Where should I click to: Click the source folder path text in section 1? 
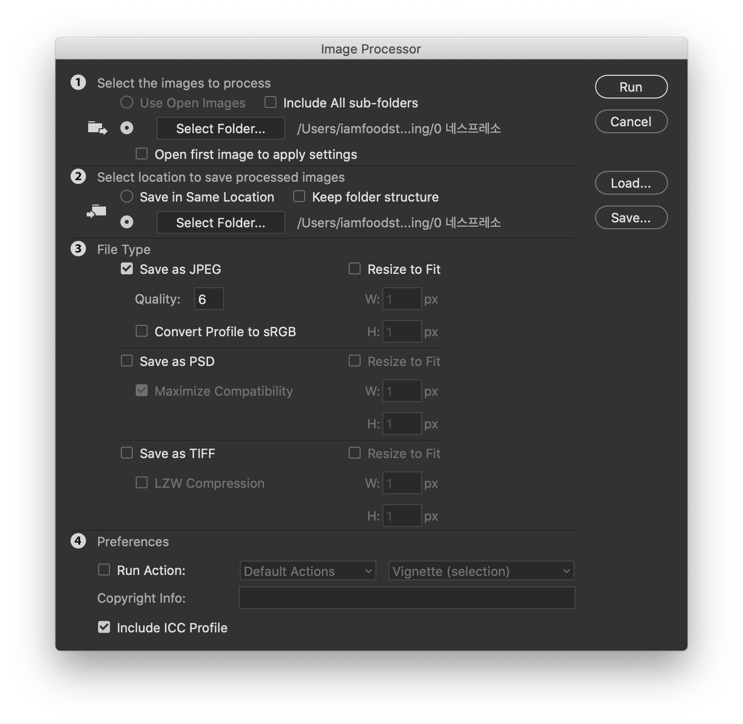(399, 129)
